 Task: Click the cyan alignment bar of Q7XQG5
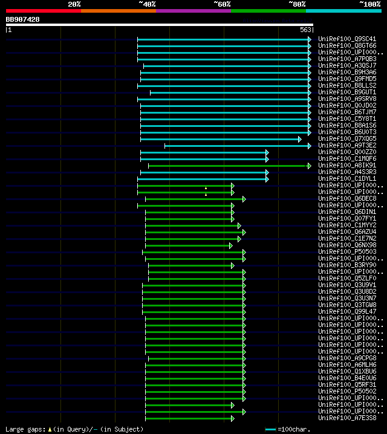click(221, 139)
